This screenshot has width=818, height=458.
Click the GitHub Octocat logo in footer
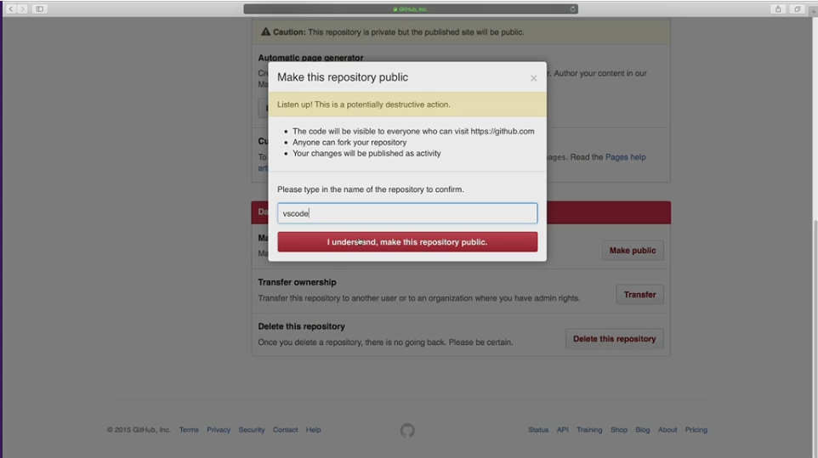(x=407, y=431)
